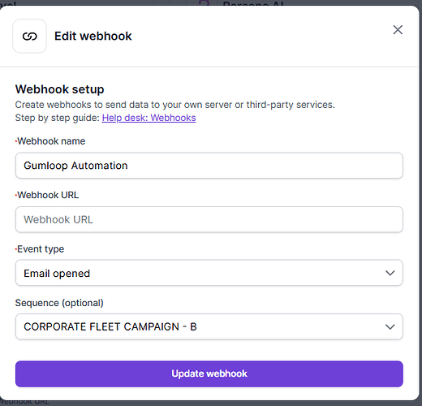Click the Event type field label

40,249
